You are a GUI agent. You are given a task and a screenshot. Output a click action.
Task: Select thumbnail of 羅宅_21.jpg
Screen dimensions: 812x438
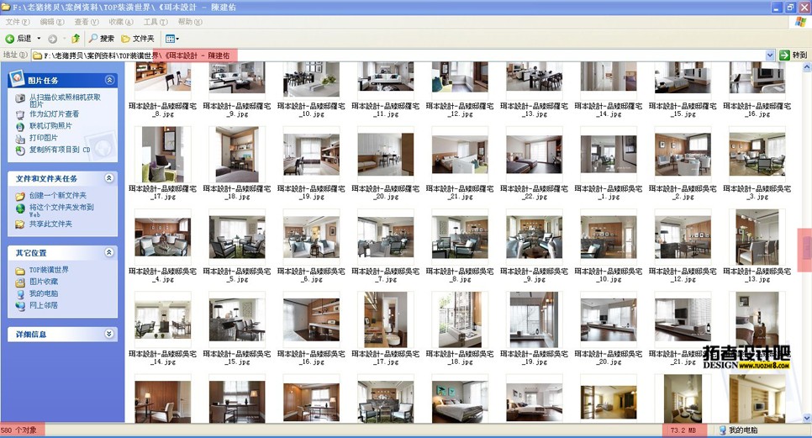pos(460,155)
